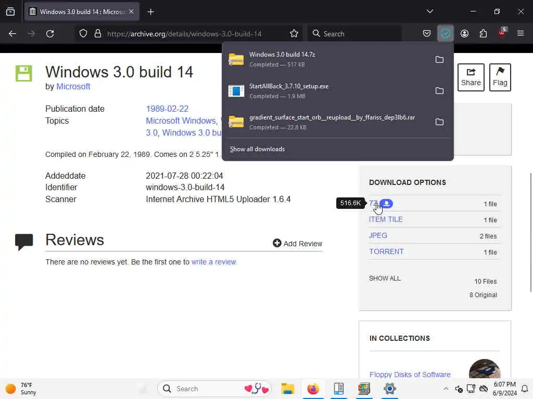This screenshot has width=533, height=399.
Task: Click the site security padlock icon
Action: 97,34
